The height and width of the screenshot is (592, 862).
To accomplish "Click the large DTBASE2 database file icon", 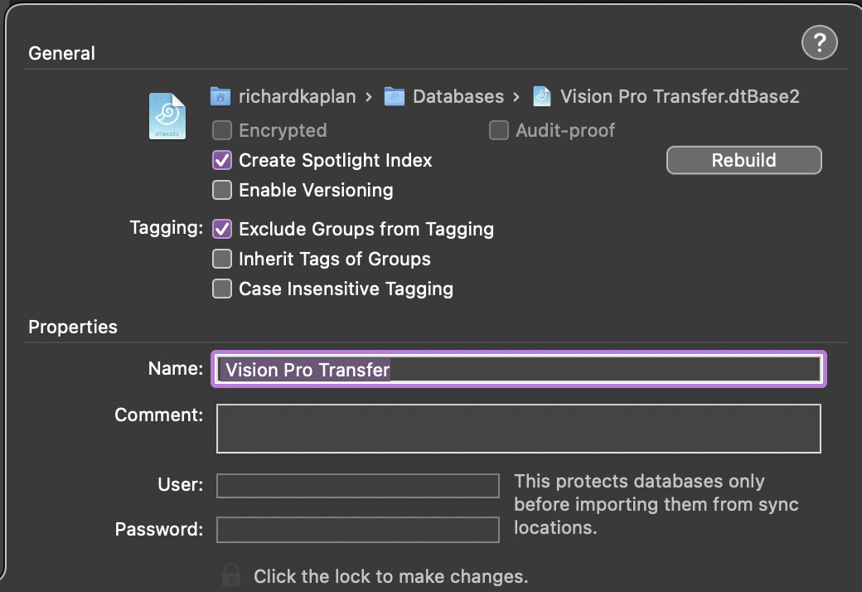I will click(x=167, y=116).
